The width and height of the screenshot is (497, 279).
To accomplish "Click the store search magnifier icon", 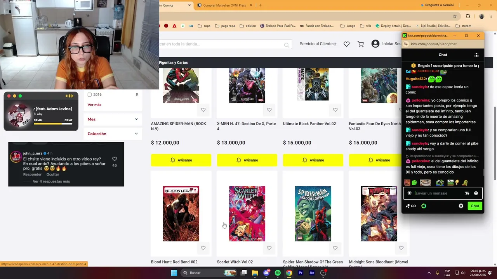I will click(287, 45).
